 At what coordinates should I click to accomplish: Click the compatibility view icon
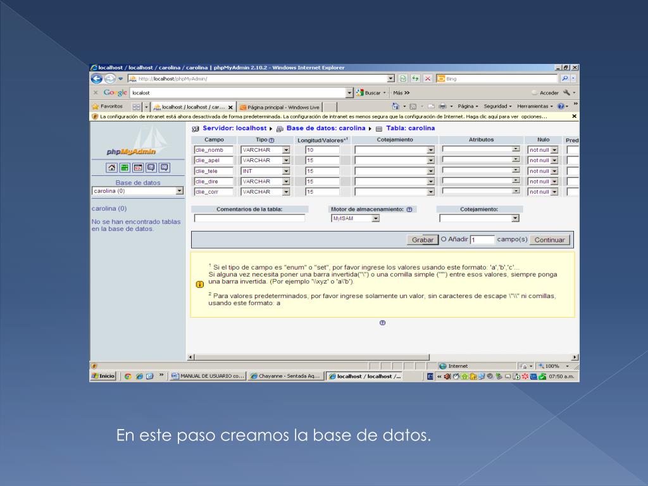[403, 78]
